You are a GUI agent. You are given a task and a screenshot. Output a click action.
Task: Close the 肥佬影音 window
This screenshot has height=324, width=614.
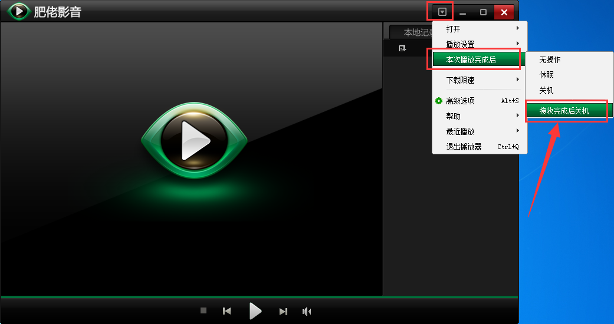[504, 12]
